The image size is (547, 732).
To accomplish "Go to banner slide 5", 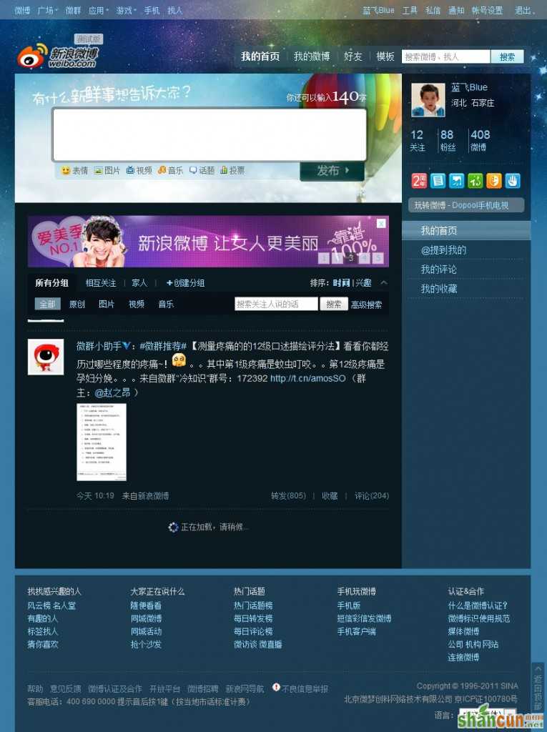I will [x=378, y=257].
